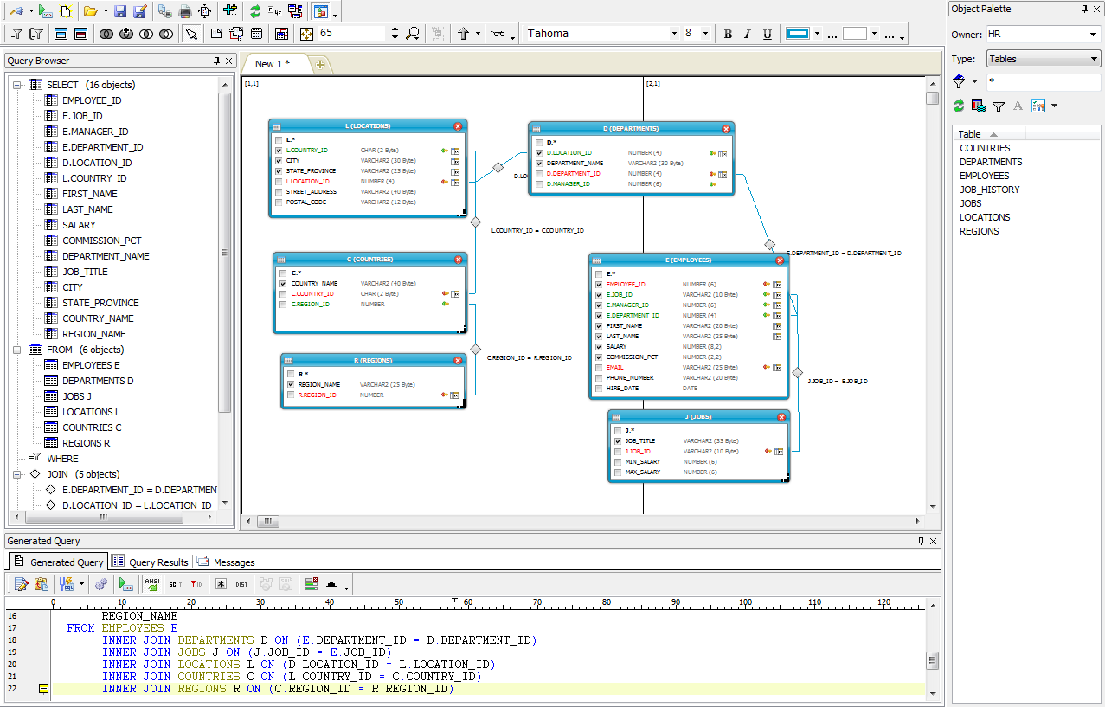This screenshot has width=1105, height=707.
Task: Click the DIST distinct query button
Action: coord(241,584)
